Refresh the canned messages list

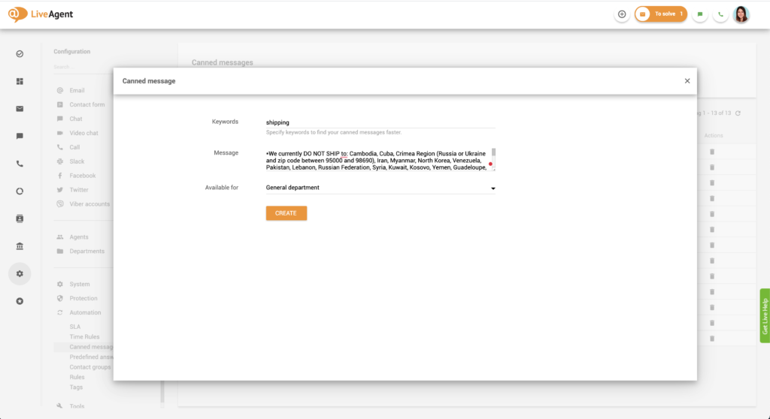[x=738, y=113]
